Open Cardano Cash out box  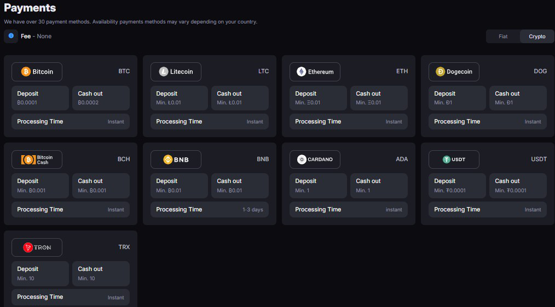point(379,186)
